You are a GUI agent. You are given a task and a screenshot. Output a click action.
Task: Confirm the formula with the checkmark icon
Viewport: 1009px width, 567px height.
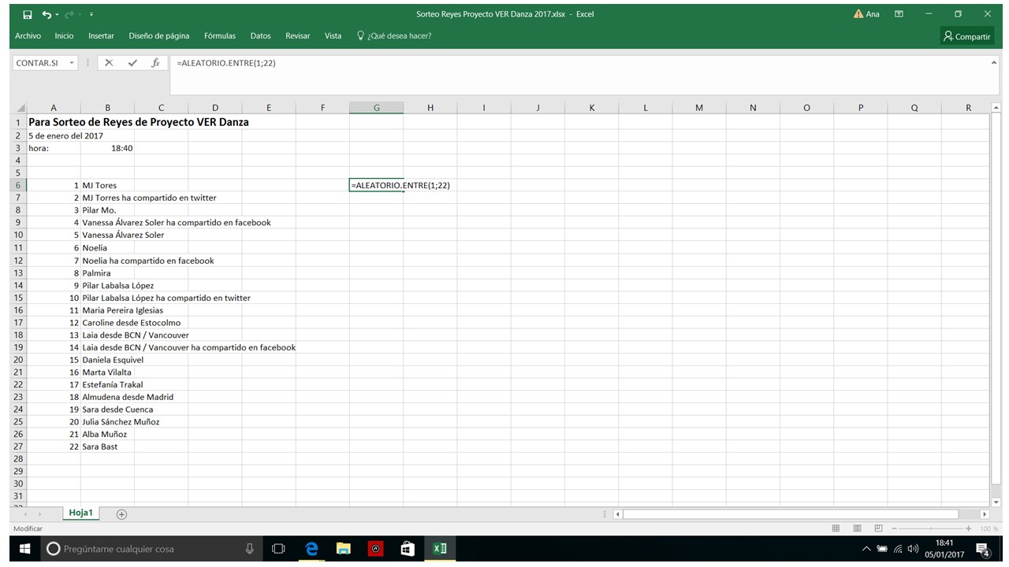click(x=132, y=63)
